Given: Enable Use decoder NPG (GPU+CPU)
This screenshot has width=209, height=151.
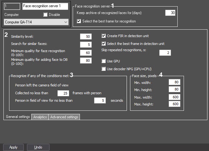Looking at the screenshot, I should [103, 69].
